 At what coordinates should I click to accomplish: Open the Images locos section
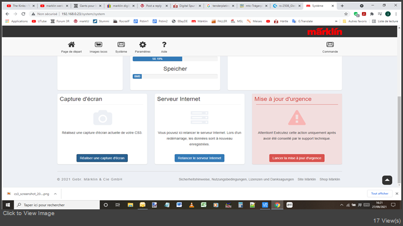pos(98,45)
